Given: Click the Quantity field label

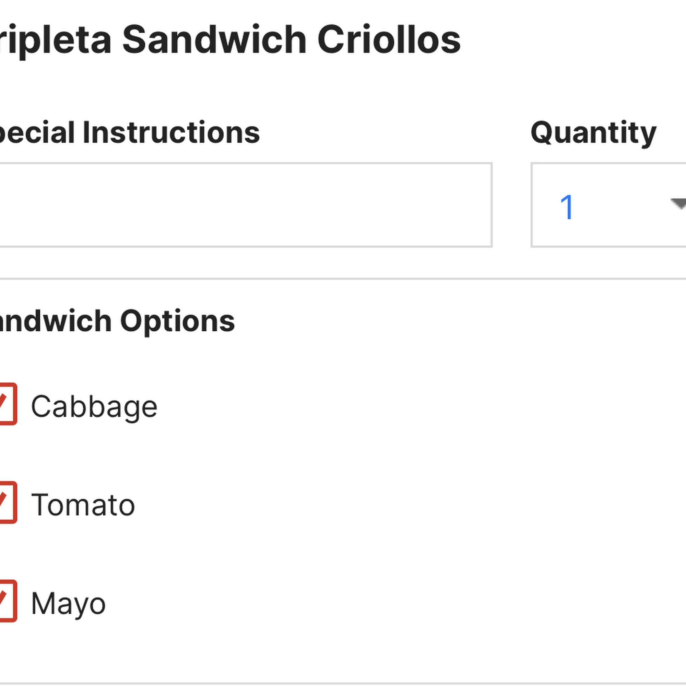Looking at the screenshot, I should click(x=593, y=133).
